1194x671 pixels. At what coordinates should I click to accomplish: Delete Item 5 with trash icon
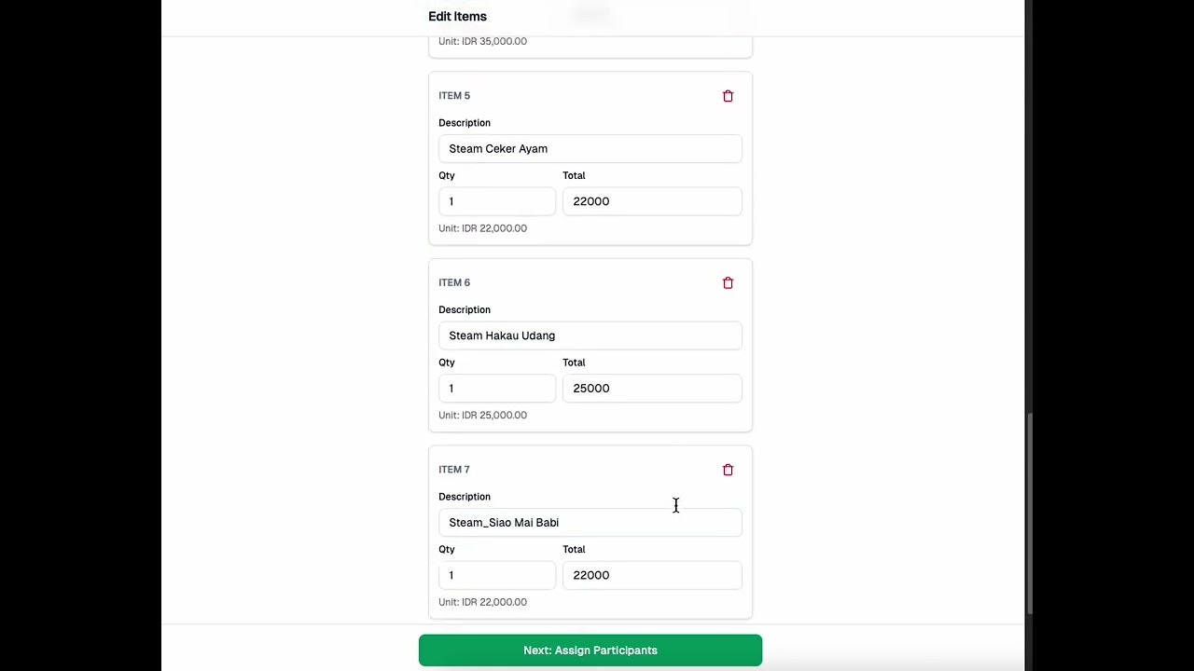click(728, 96)
